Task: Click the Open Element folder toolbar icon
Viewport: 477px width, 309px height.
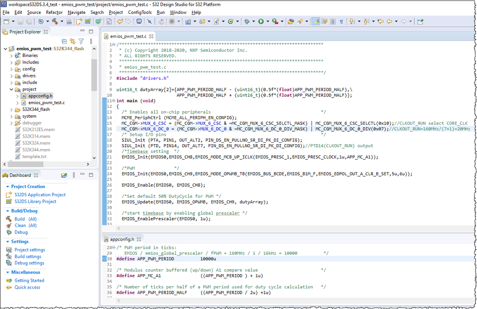Action: pyautogui.click(x=291, y=21)
